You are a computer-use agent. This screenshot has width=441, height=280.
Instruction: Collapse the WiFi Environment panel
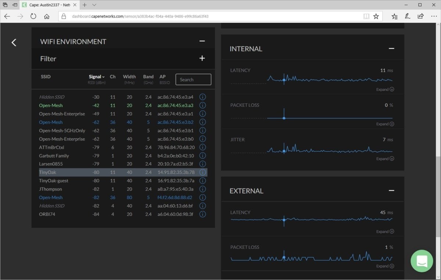202,41
